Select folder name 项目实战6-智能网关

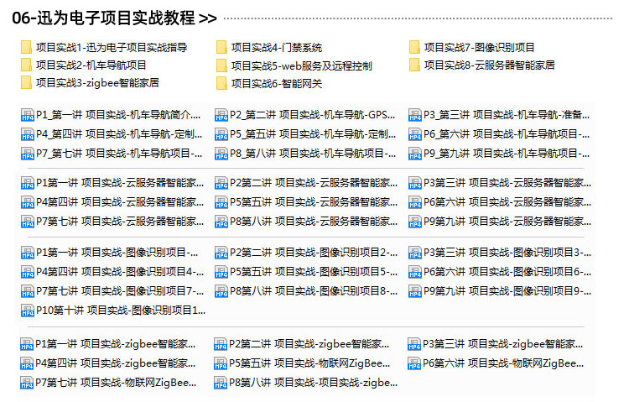[x=277, y=84]
